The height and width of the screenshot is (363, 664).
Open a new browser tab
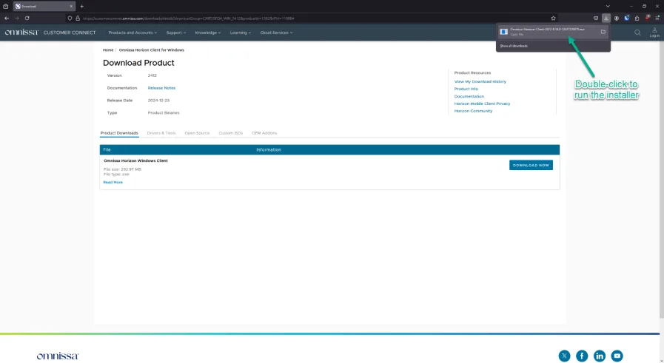click(81, 7)
